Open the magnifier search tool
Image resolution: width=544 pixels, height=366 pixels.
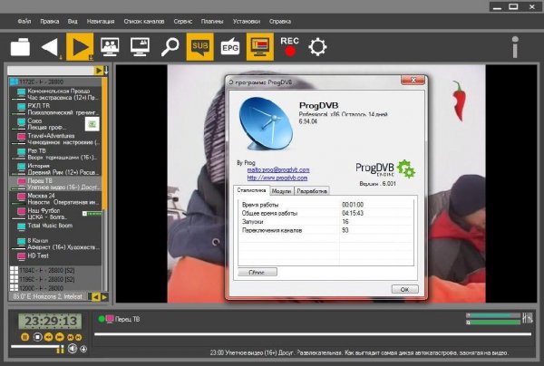point(170,47)
